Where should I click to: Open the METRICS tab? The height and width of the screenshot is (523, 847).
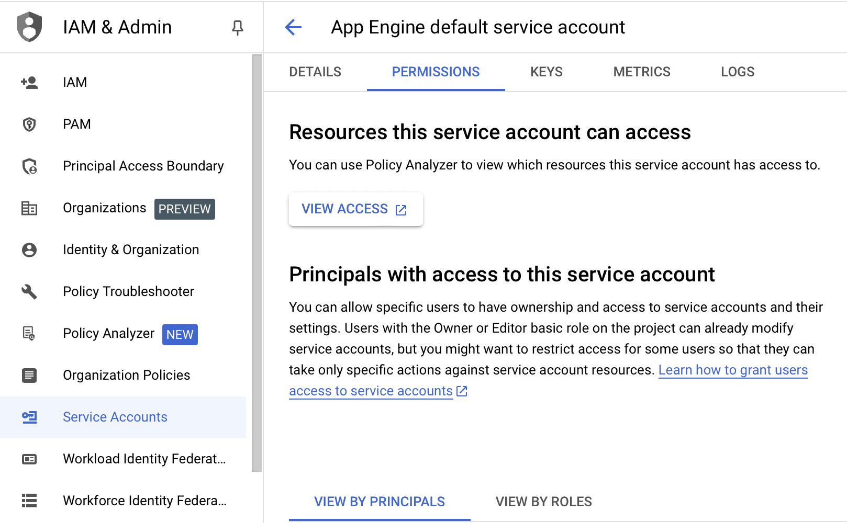(x=641, y=72)
